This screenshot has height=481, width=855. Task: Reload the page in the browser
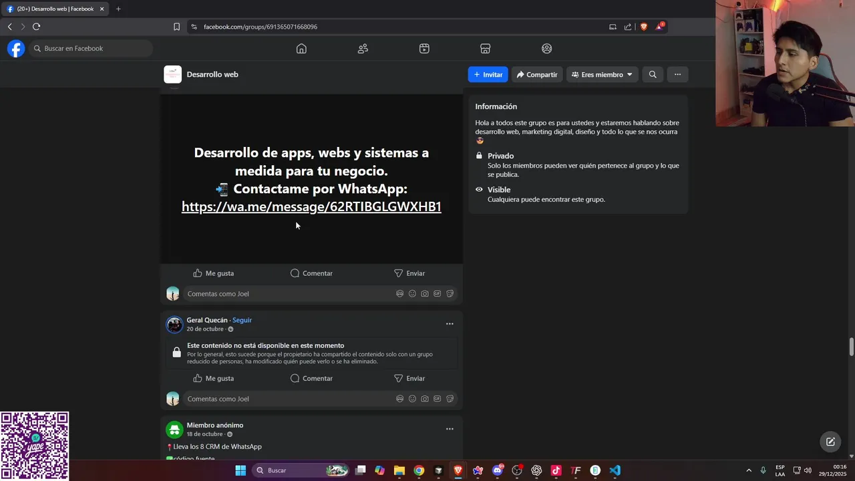pos(36,27)
